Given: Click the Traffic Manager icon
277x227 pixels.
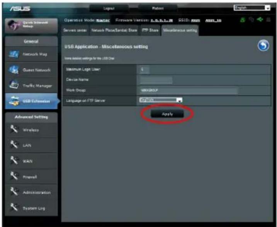Looking at the screenshot, I should click(x=14, y=85).
